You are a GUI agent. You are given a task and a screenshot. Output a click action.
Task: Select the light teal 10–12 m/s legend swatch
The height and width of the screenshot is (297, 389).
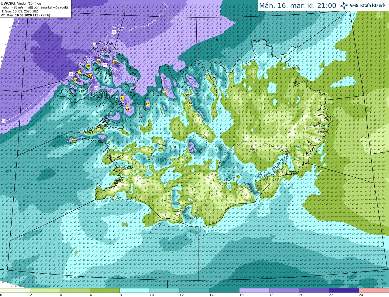(164, 290)
